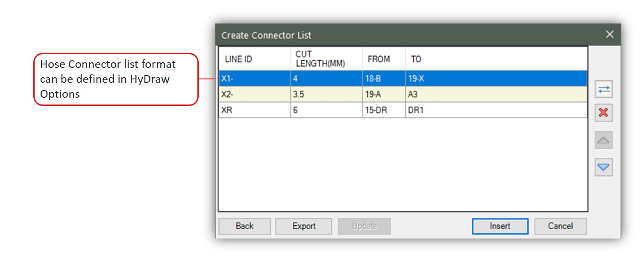Screen dimensions: 641x259
Task: Click the FROM column header
Action: [x=384, y=59]
